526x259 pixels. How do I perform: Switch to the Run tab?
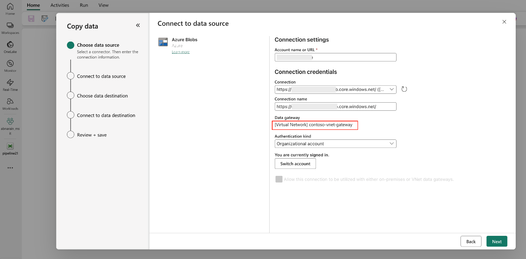(84, 5)
